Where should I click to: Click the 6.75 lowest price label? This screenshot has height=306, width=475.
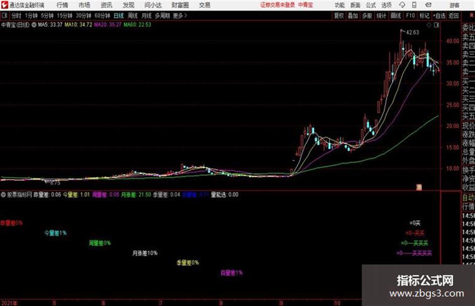click(55, 183)
